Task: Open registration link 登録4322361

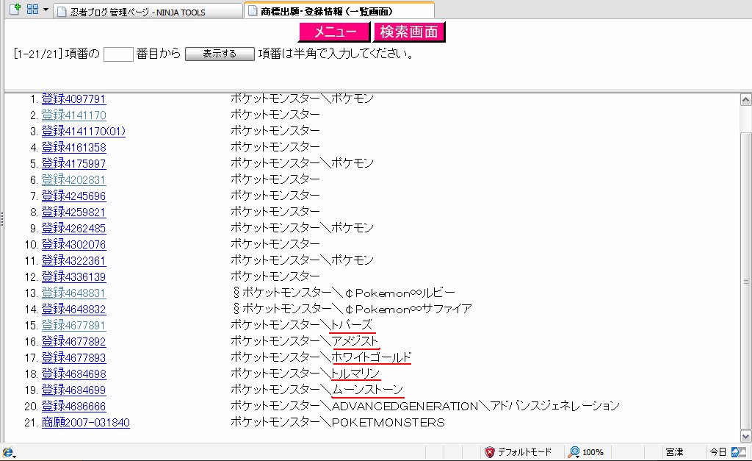Action: click(x=73, y=261)
